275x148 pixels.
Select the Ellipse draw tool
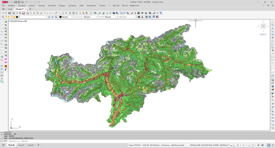point(2,50)
